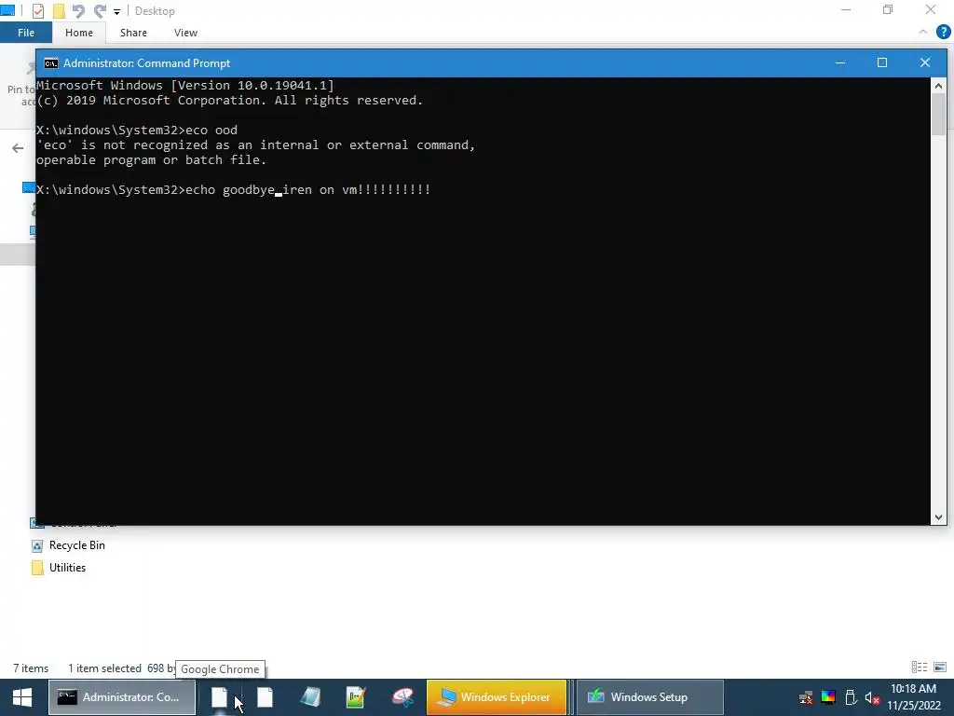Image resolution: width=954 pixels, height=716 pixels.
Task: Select Recycle Bin in Explorer file list
Action: click(x=76, y=545)
